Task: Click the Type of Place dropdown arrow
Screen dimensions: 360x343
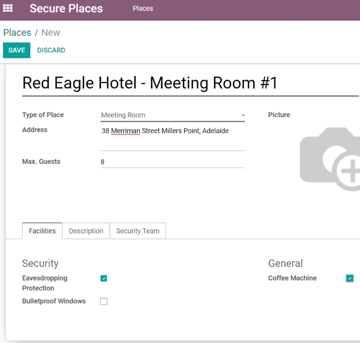Action: (243, 115)
